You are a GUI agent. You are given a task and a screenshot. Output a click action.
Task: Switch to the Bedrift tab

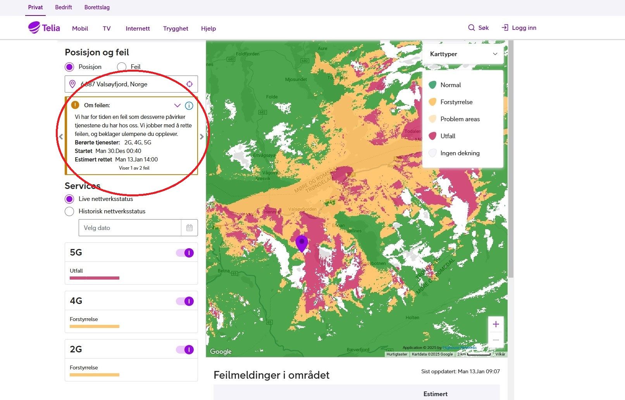point(63,7)
